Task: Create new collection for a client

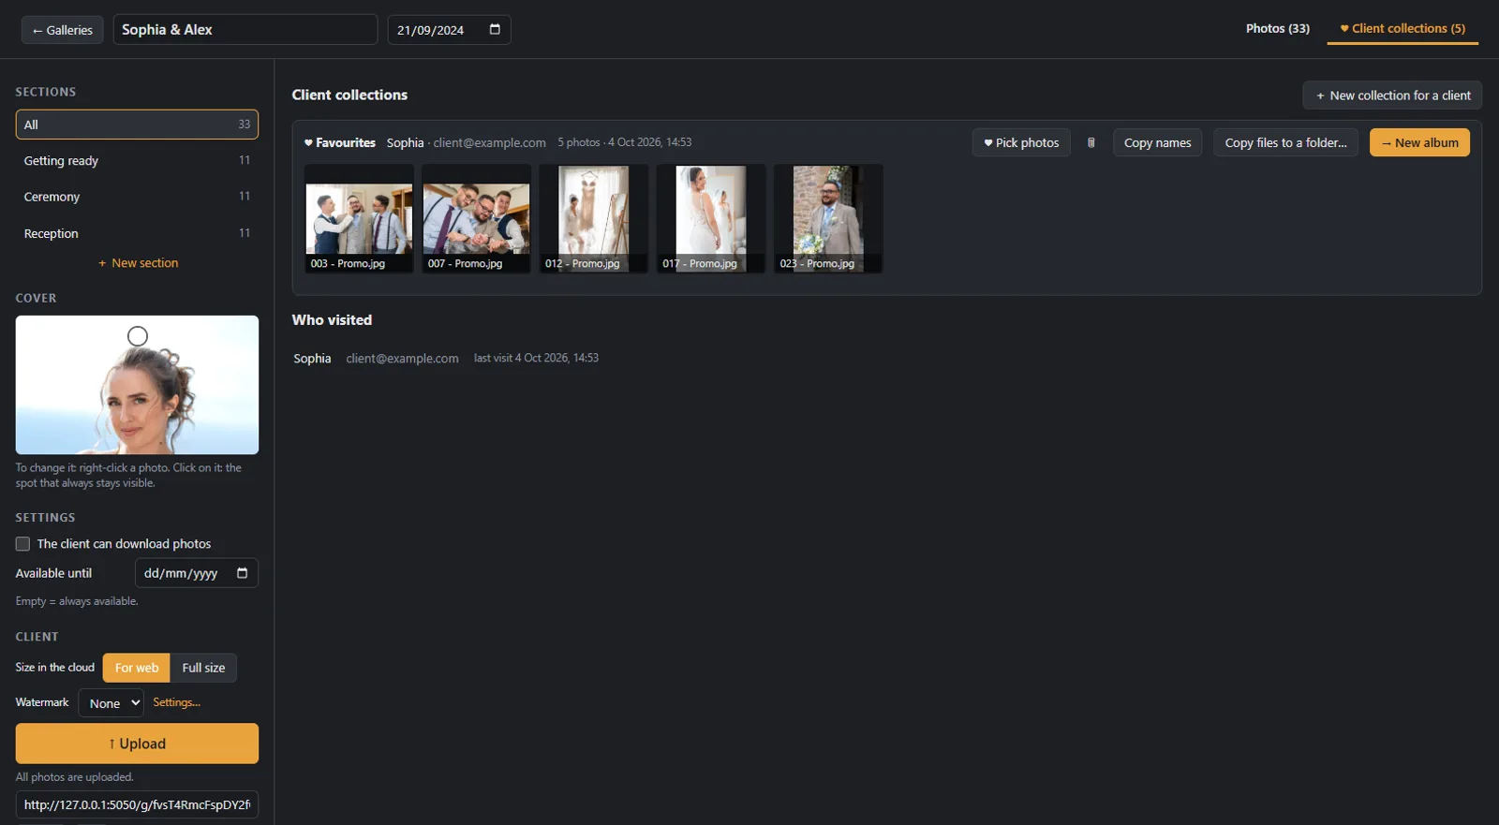Action: (1392, 96)
